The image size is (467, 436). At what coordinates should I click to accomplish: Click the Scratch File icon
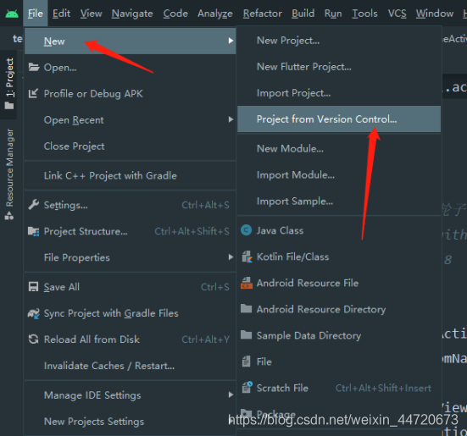247,387
